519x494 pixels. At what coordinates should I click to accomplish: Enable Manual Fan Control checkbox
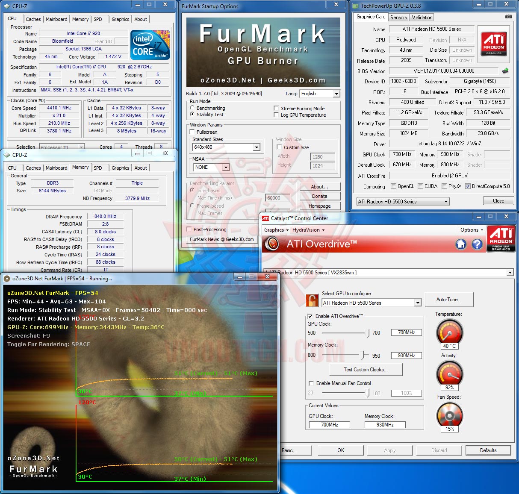pos(311,383)
